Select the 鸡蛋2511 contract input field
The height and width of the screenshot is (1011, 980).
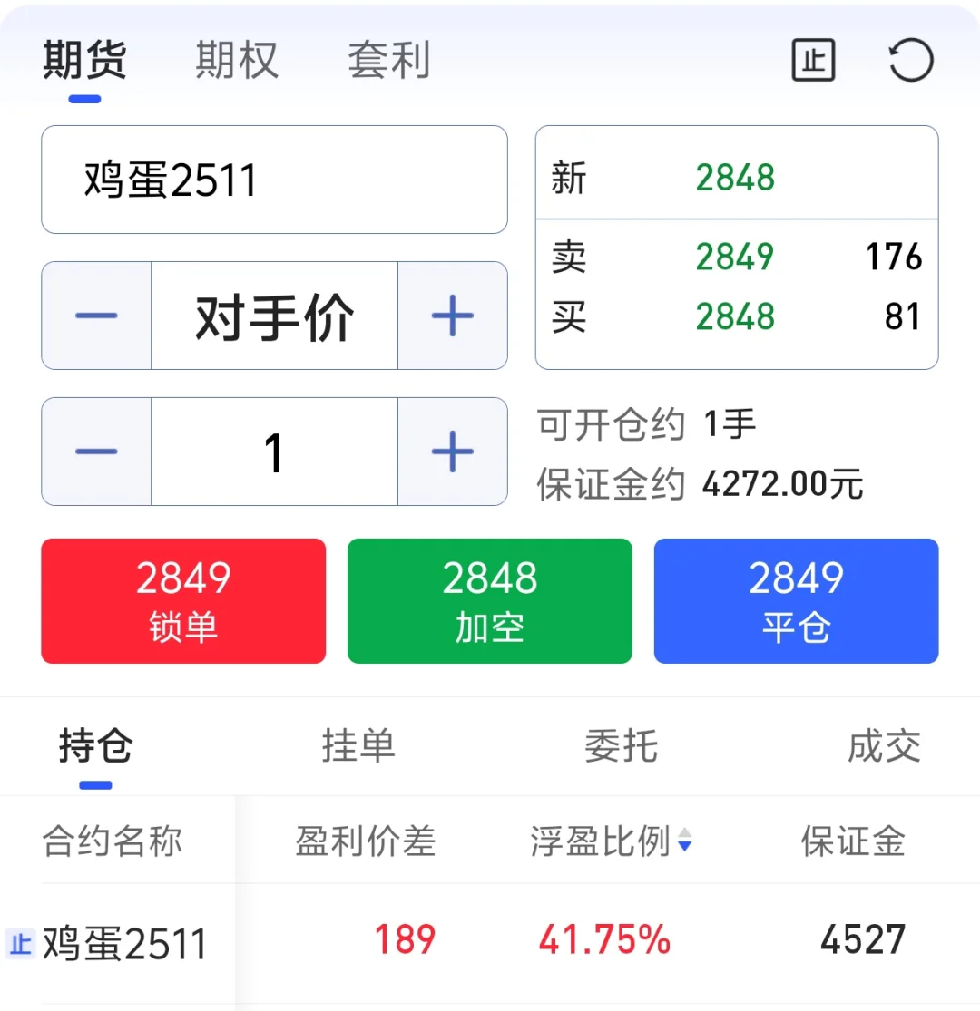[x=274, y=180]
